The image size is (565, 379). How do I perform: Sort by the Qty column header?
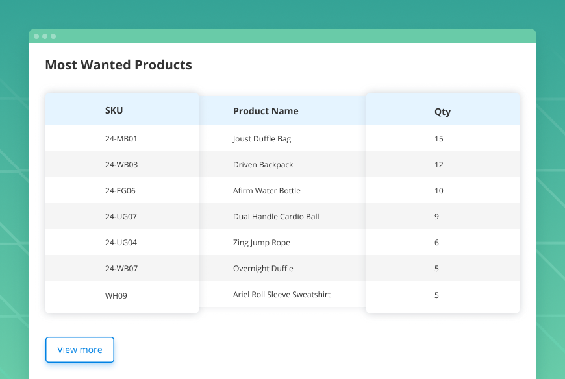coord(442,111)
